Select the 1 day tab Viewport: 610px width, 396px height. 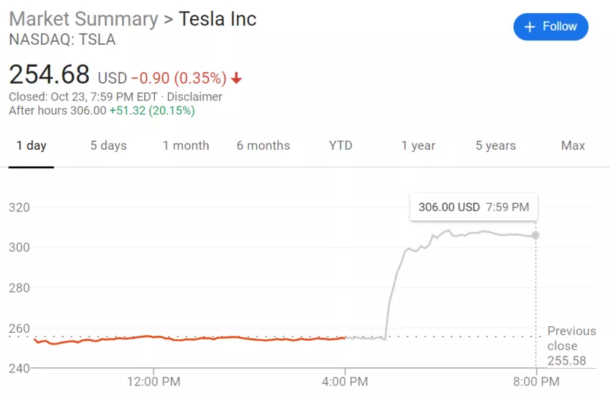(32, 145)
